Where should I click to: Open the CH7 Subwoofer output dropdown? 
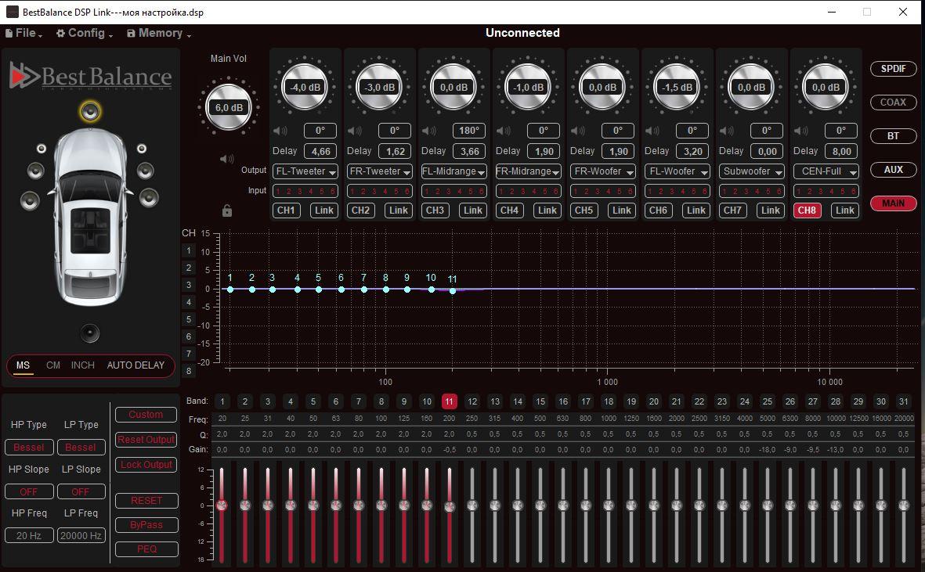(x=751, y=171)
